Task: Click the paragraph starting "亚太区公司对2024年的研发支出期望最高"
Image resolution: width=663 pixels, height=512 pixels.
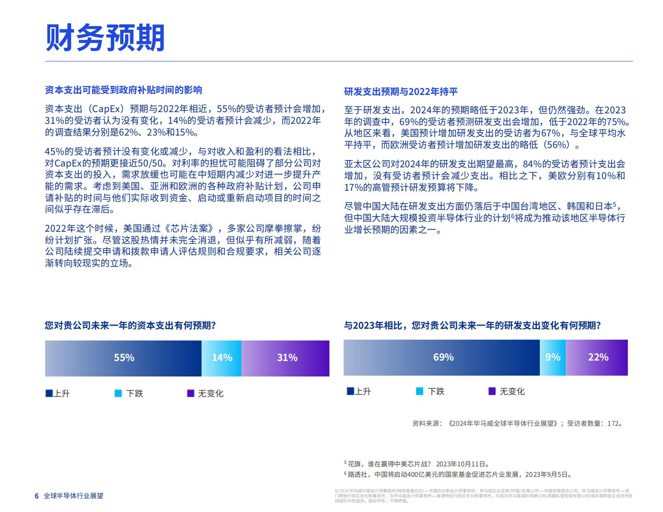Action: pyautogui.click(x=485, y=175)
